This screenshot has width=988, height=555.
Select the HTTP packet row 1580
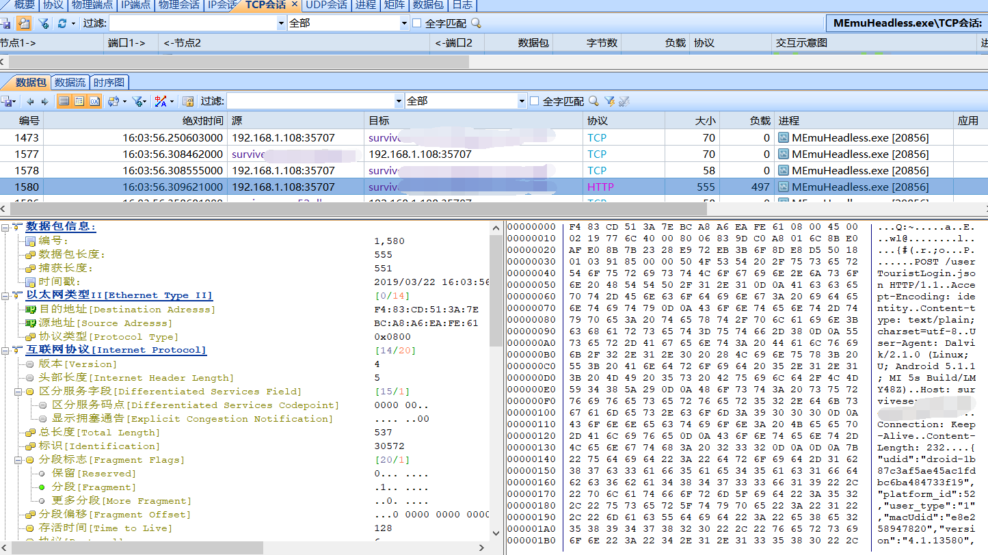pos(494,187)
